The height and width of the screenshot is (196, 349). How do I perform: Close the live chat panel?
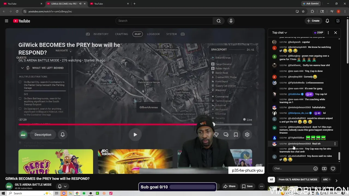(336, 33)
